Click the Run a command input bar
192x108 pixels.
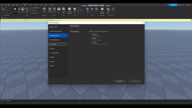click(x=96, y=101)
